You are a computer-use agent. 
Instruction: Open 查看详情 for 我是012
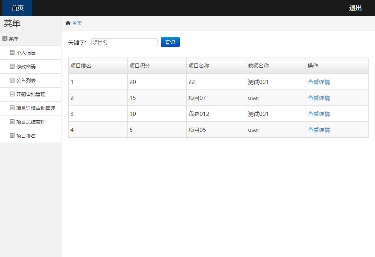tap(318, 114)
